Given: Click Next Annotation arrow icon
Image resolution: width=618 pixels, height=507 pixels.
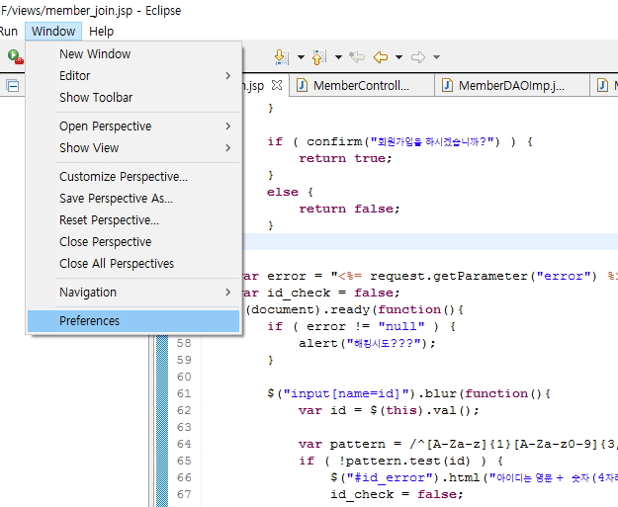Looking at the screenshot, I should [x=282, y=57].
